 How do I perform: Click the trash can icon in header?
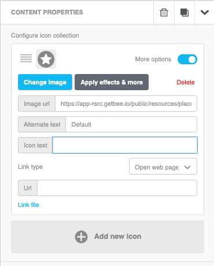[164, 13]
